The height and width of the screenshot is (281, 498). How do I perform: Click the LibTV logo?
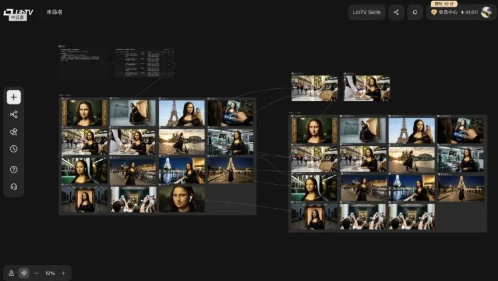[18, 13]
